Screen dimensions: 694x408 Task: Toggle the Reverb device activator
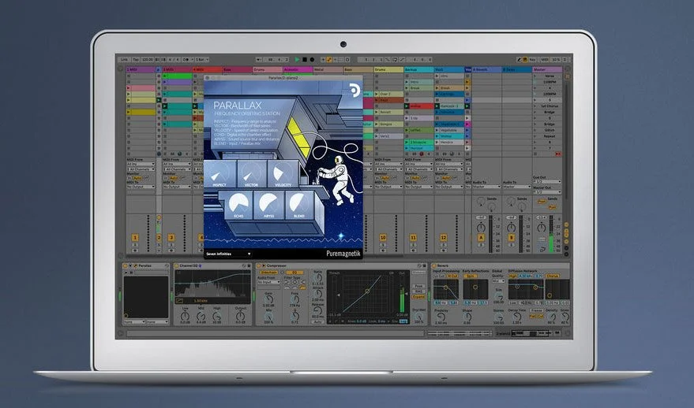(x=434, y=265)
